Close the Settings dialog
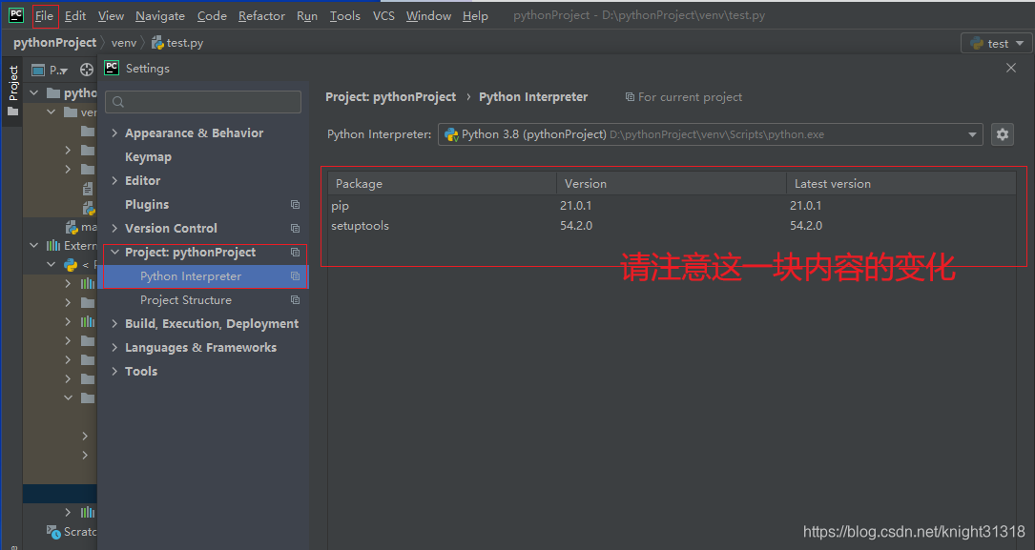 (x=1010, y=68)
